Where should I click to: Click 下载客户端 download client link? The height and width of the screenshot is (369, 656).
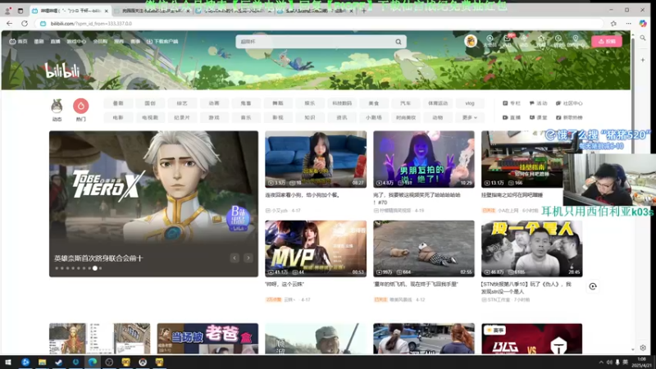pos(162,42)
